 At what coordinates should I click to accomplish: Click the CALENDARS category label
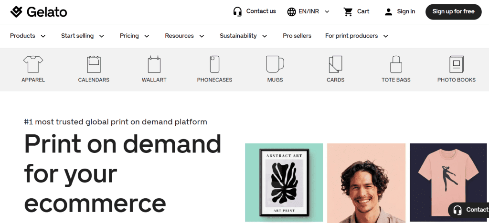pyautogui.click(x=94, y=80)
